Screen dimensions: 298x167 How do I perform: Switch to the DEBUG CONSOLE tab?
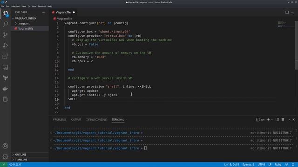(96, 120)
